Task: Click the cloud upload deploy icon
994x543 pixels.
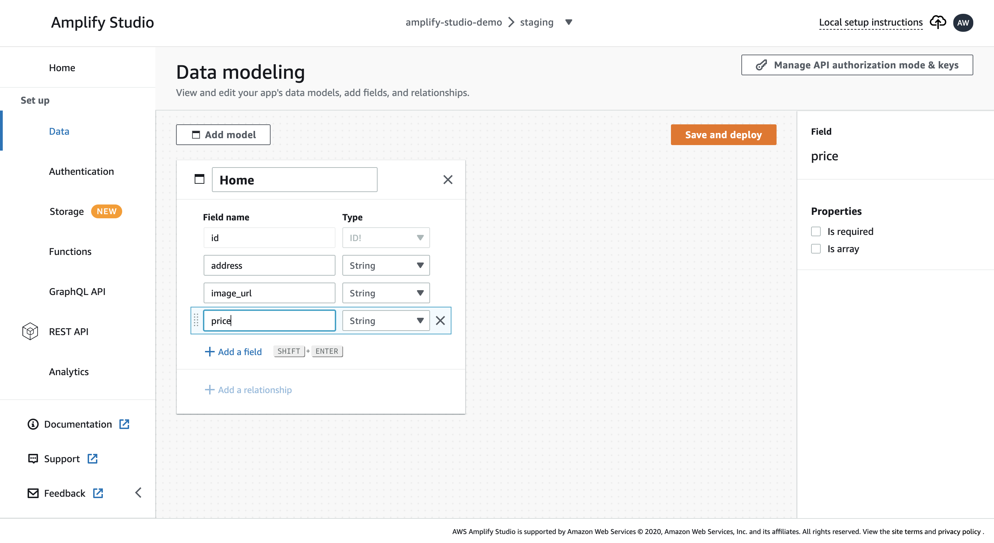Action: 937,22
